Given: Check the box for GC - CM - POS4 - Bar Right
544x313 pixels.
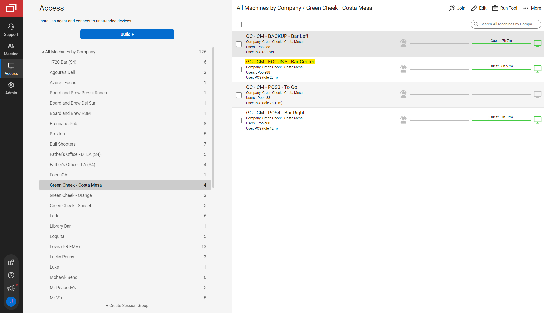Looking at the screenshot, I should coord(239,121).
